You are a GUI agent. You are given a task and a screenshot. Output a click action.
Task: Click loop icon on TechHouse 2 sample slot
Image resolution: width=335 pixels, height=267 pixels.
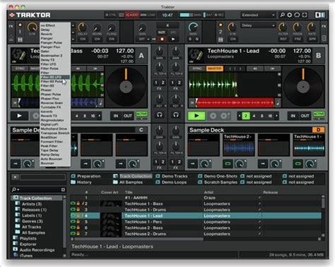[x=228, y=163]
